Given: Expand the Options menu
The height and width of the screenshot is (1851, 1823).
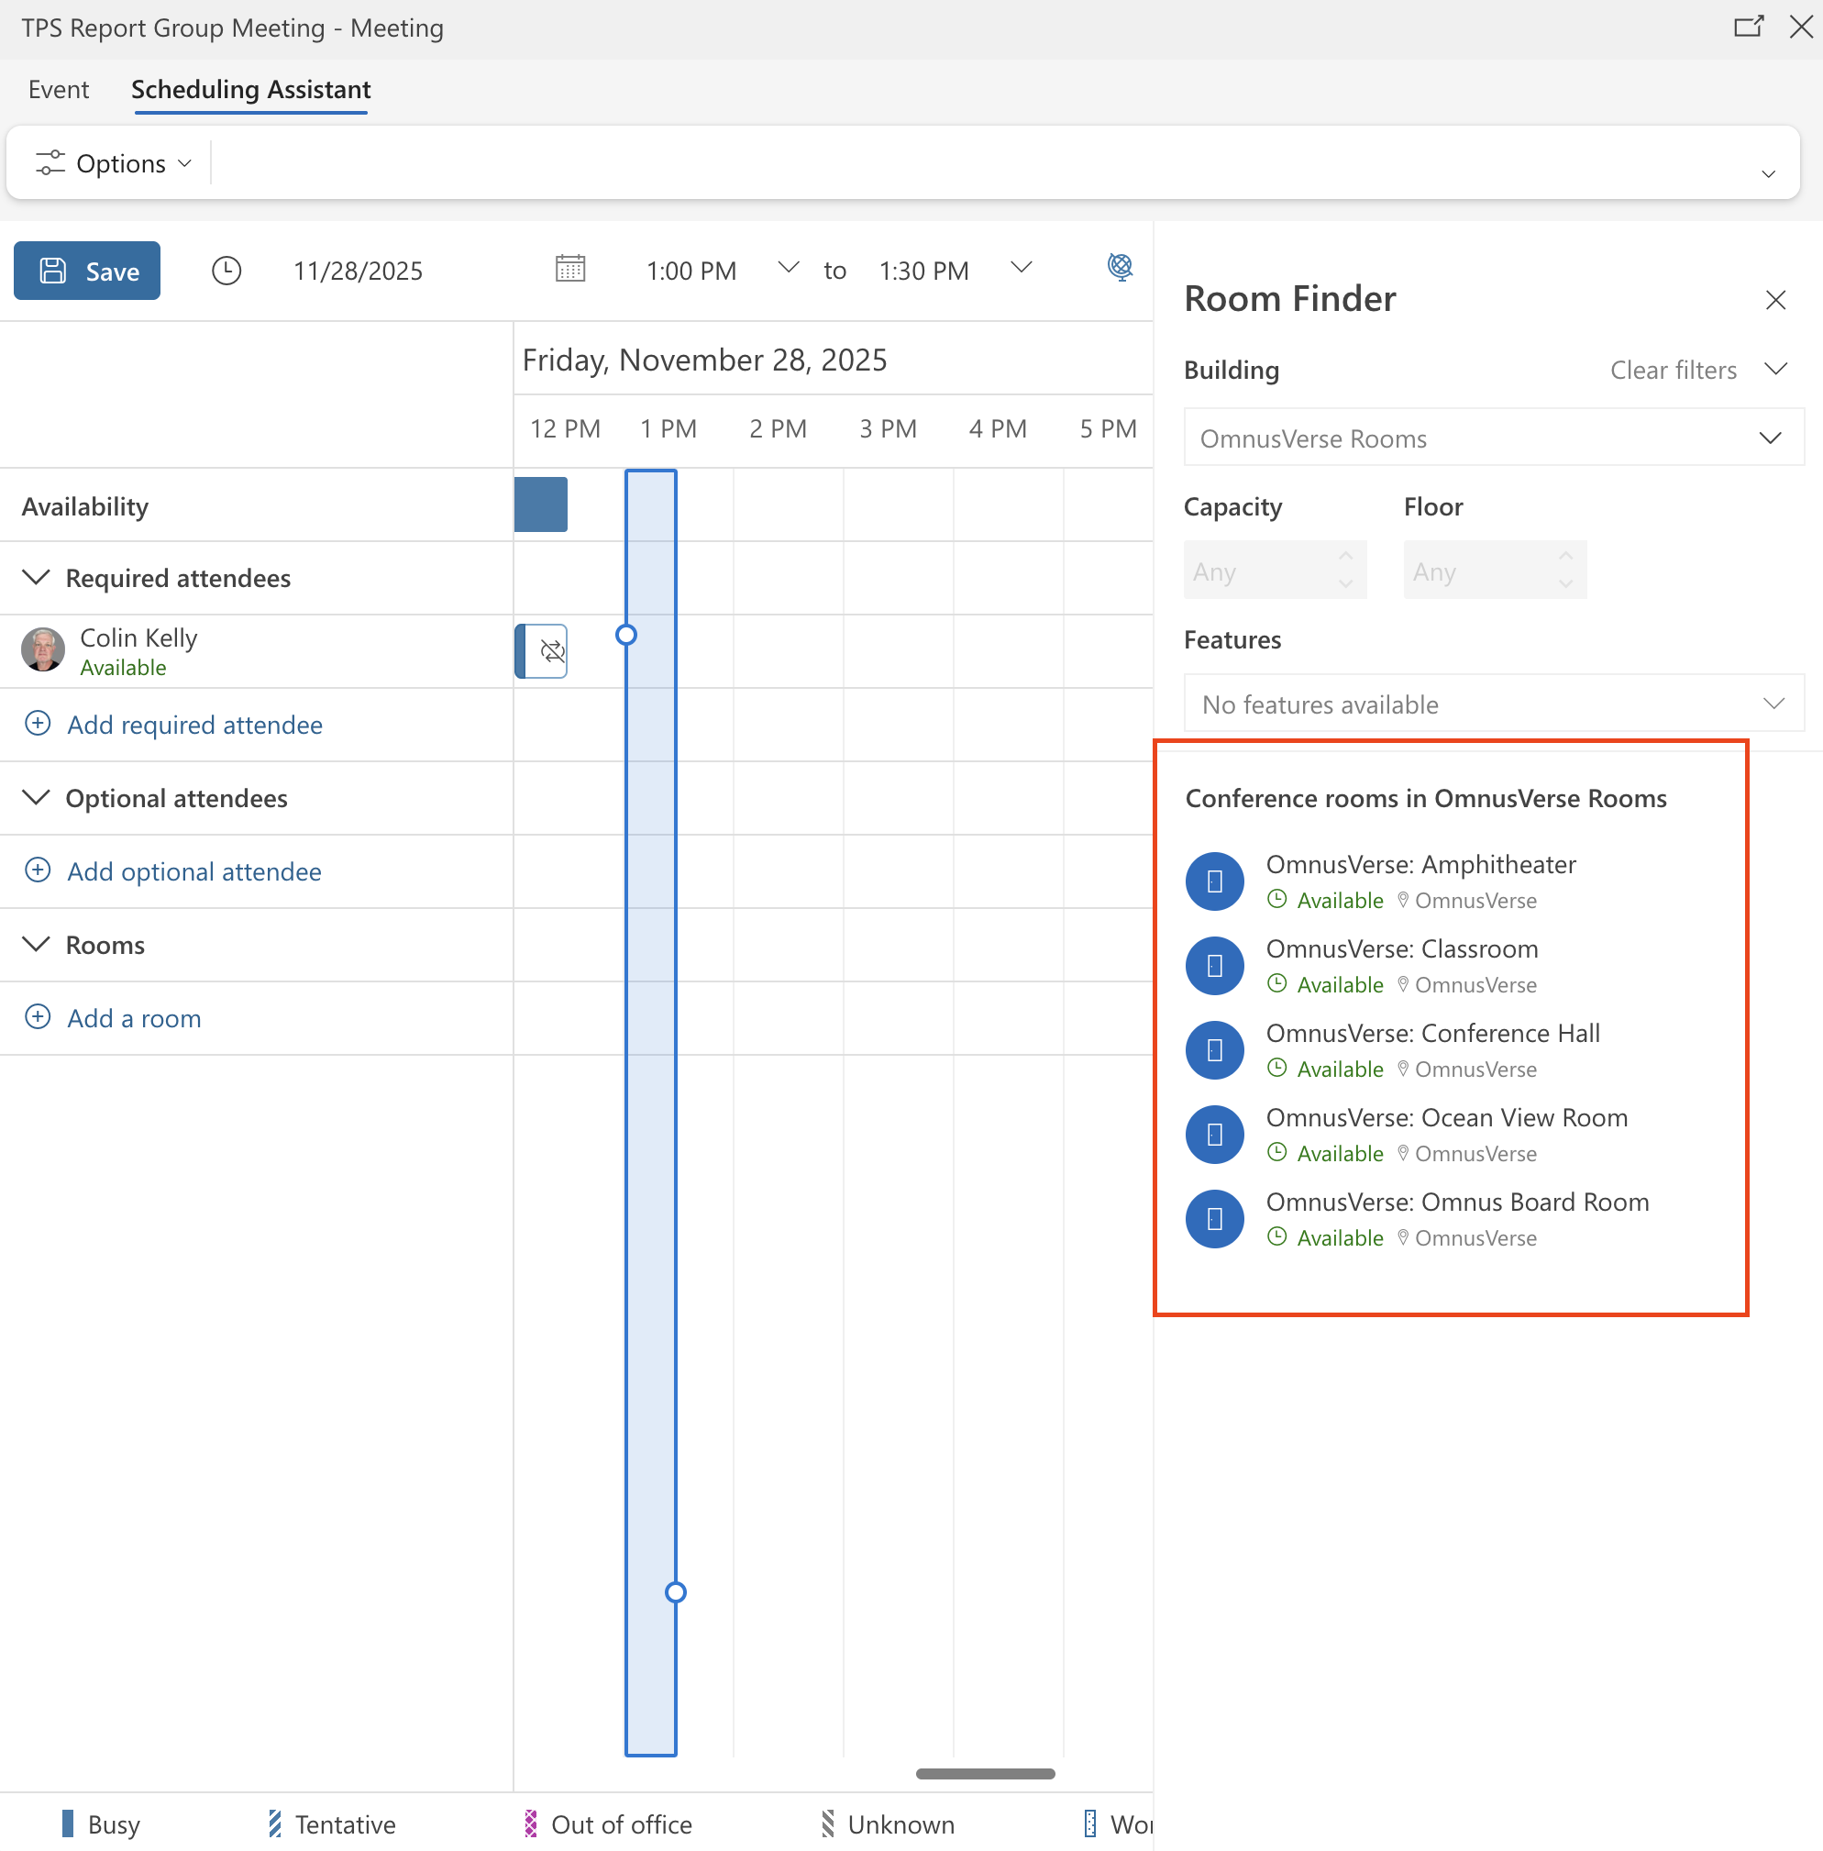Looking at the screenshot, I should (x=114, y=164).
